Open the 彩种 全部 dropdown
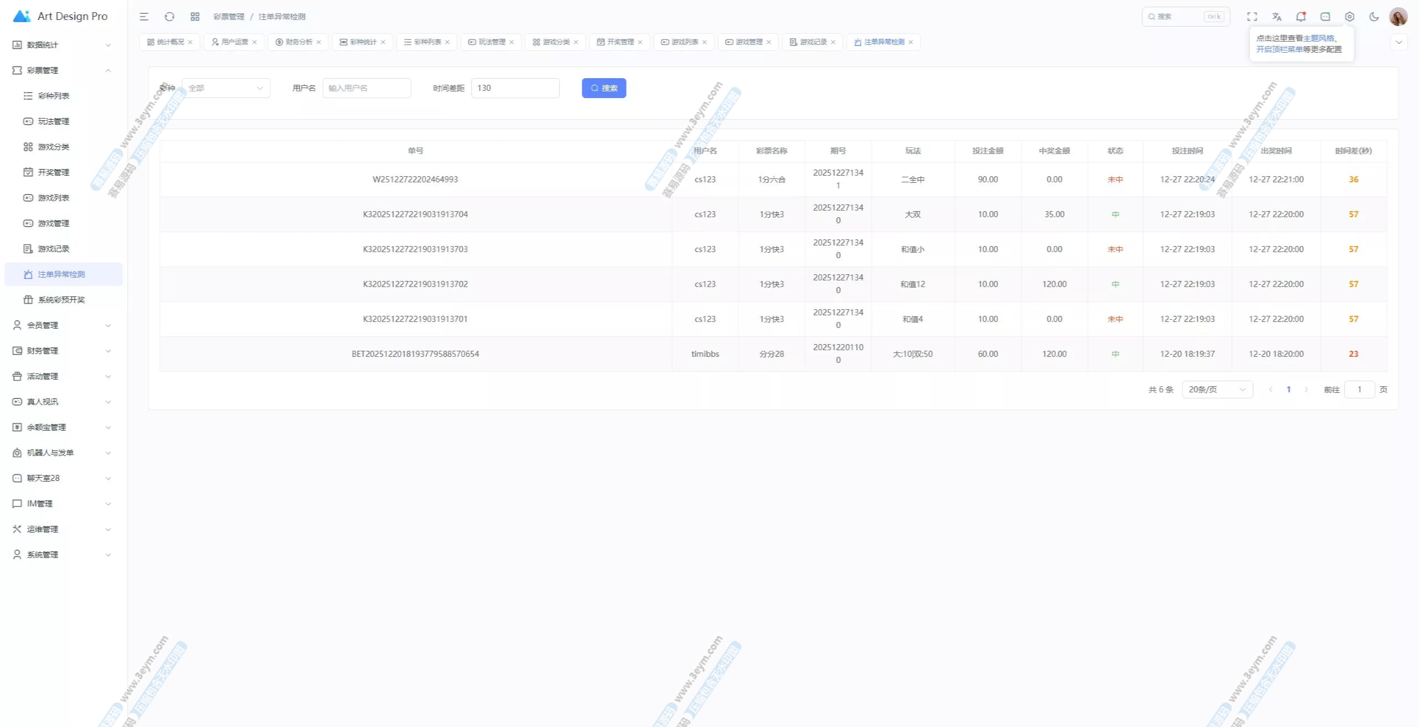The width and height of the screenshot is (1419, 727). coord(226,88)
